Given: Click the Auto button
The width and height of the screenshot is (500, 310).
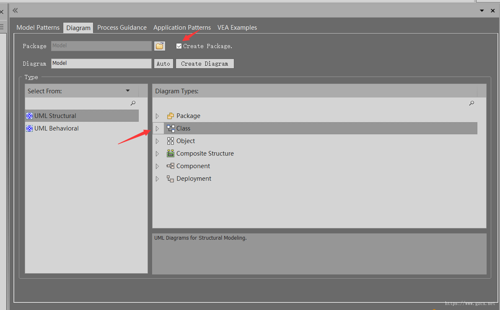Looking at the screenshot, I should [163, 64].
